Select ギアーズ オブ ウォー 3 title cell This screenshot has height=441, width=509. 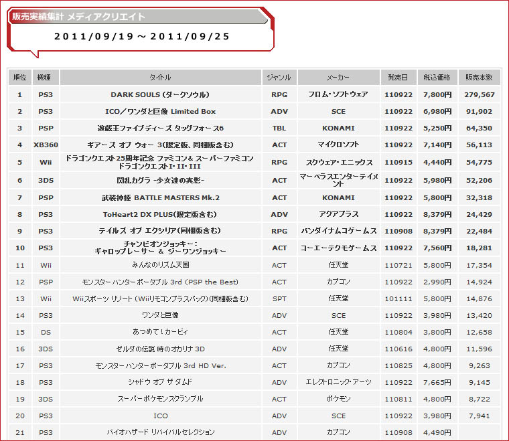160,145
